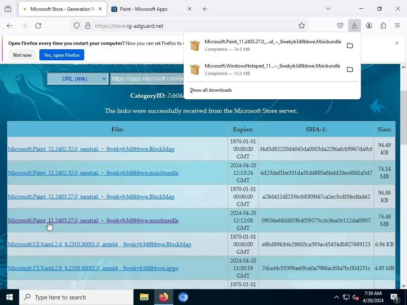Download Paint 11.2403.27.0 msixbundle link

click(93, 220)
